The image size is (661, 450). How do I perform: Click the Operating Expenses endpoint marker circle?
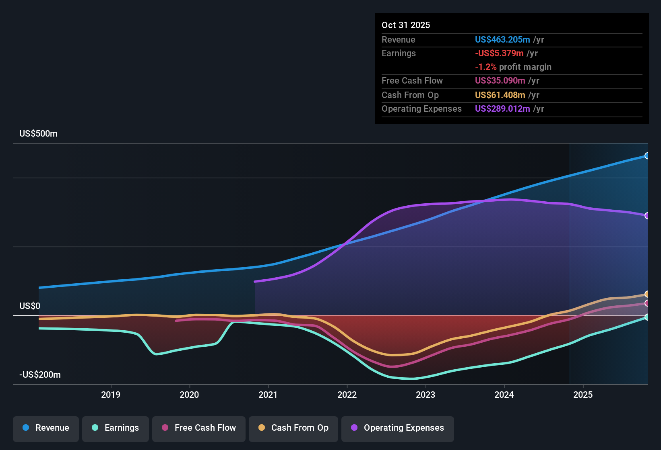(x=647, y=215)
